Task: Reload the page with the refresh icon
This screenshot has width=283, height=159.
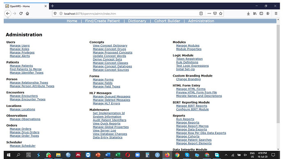Action: coord(21,14)
